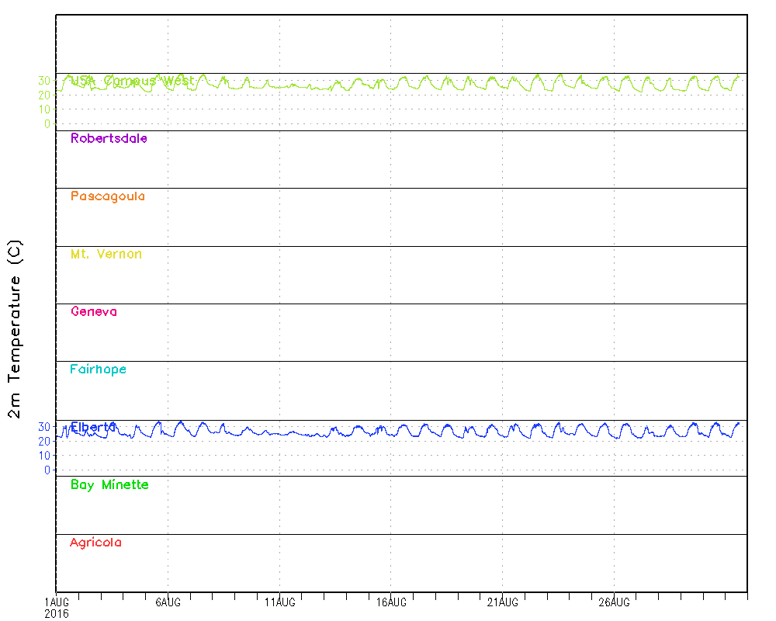Image resolution: width=776 pixels, height=621 pixels.
Task: Click the USA Campus West label
Action: coord(132,81)
